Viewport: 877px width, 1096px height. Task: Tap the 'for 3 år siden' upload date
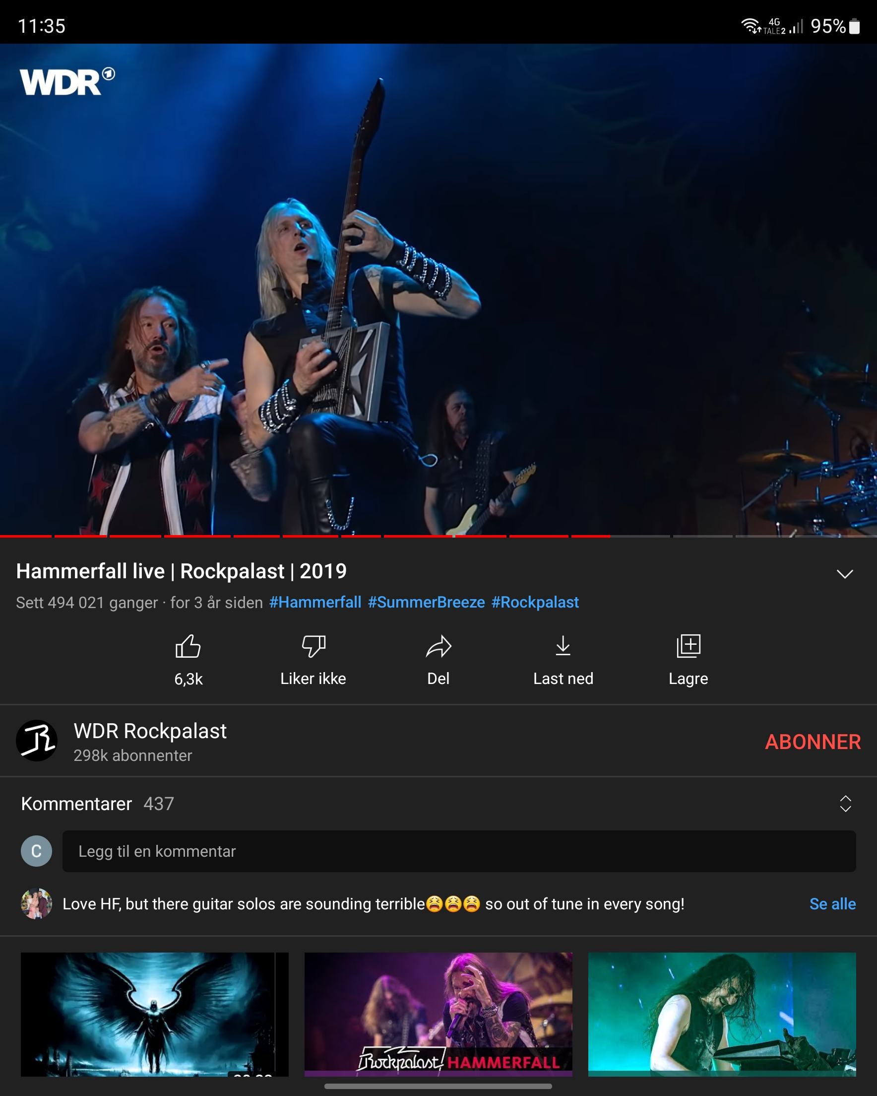[216, 603]
